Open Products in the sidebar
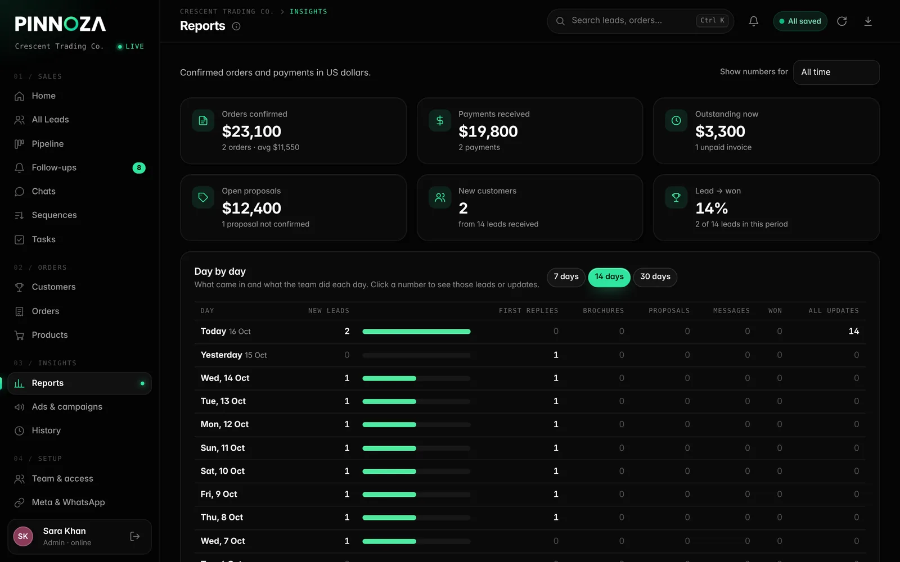Image resolution: width=900 pixels, height=562 pixels. click(80, 335)
